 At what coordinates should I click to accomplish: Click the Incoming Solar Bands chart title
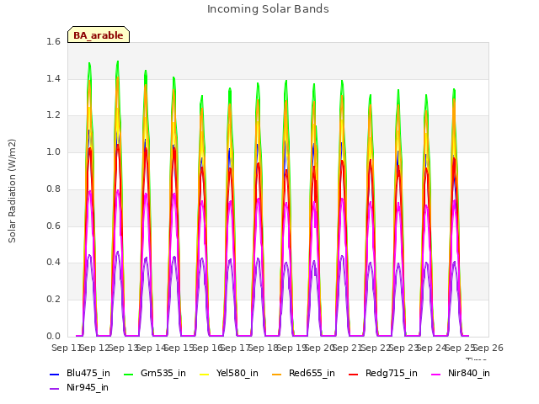[268, 9]
